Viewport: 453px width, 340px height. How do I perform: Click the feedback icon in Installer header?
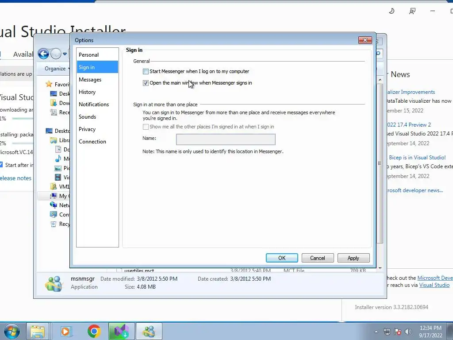point(412,11)
